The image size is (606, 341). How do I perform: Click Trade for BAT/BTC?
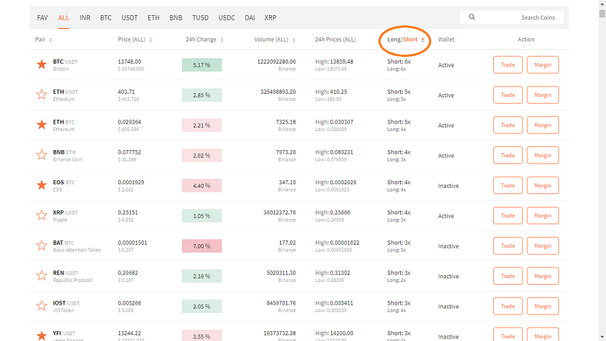pyautogui.click(x=508, y=246)
